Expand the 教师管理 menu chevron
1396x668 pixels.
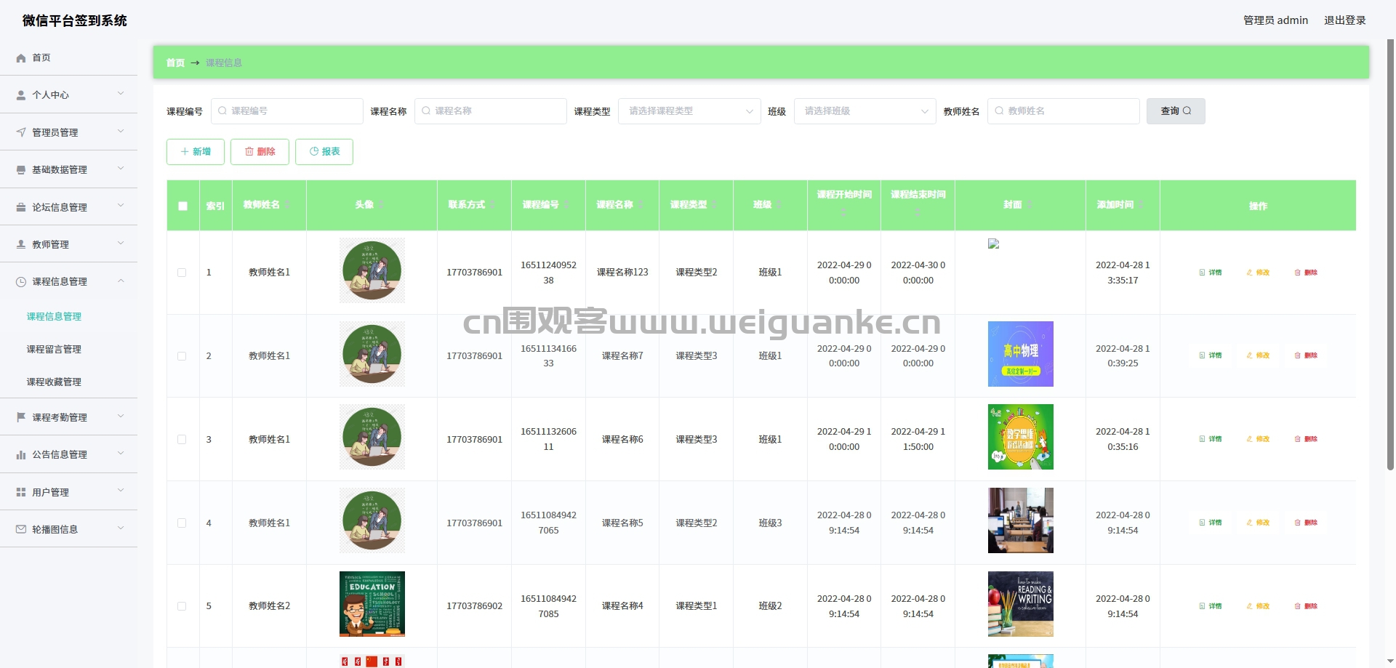coord(121,244)
